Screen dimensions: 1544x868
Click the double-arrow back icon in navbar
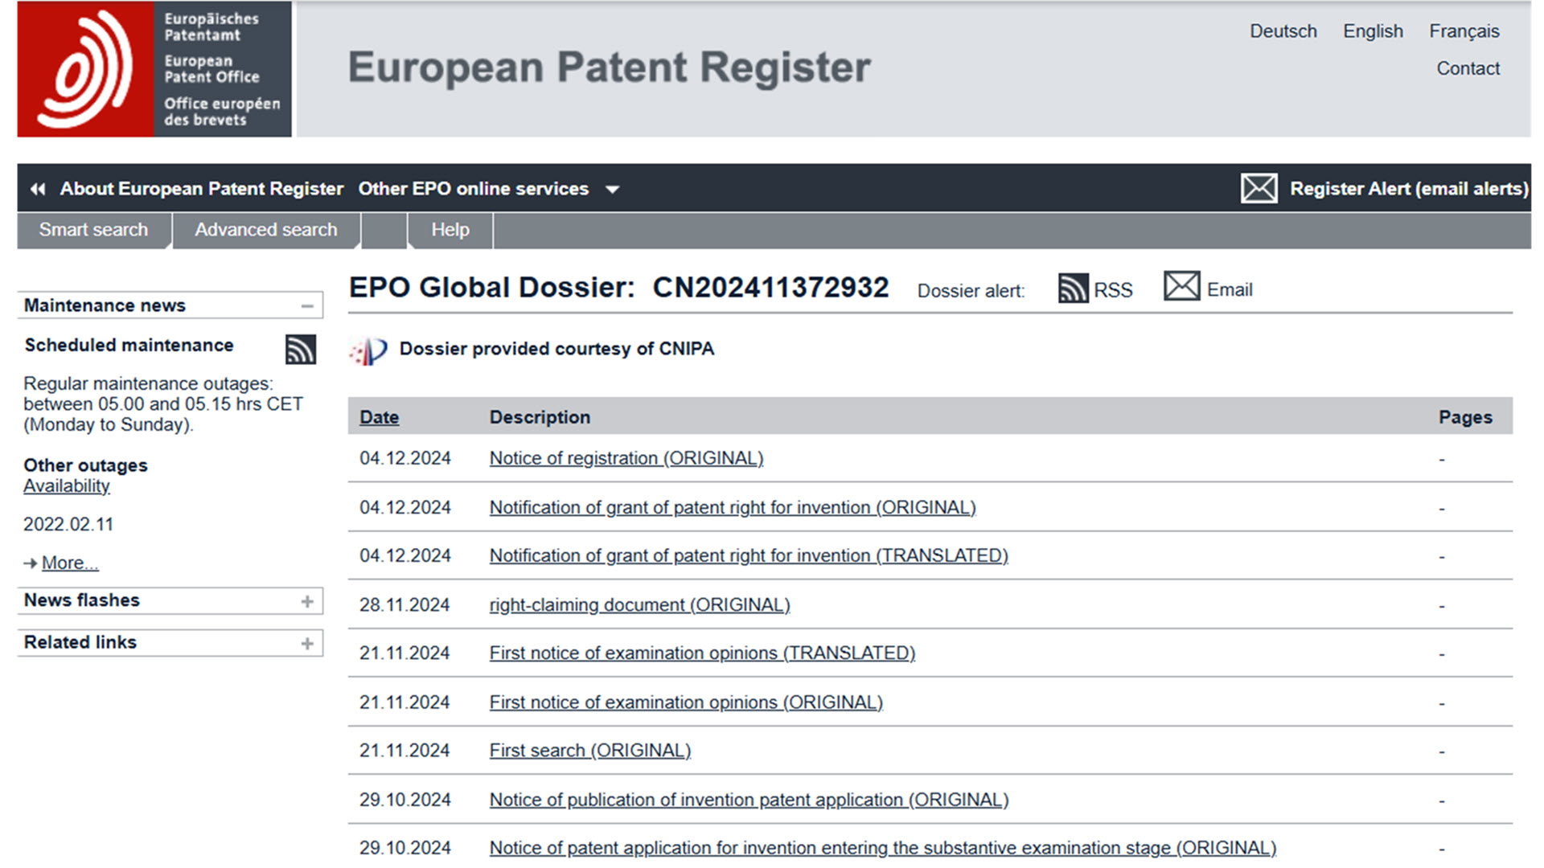point(38,189)
